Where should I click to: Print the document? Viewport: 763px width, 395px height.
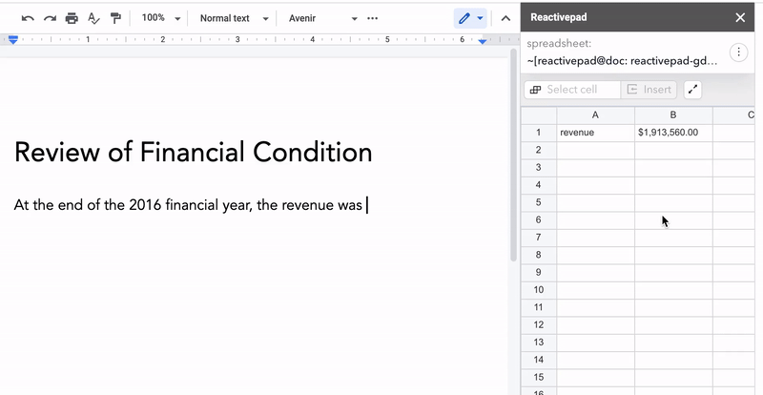pos(72,18)
